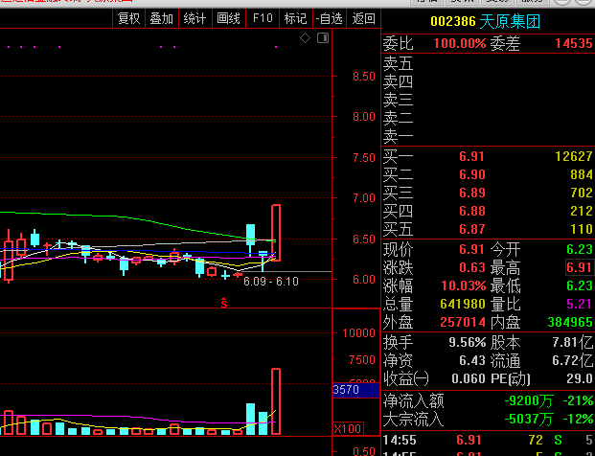595x456 pixels.
Task: Click the 买二 bid volume 884
Action: [582, 174]
